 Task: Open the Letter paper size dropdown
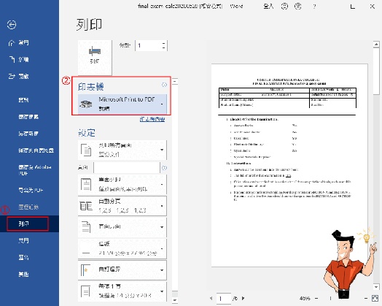pos(122,248)
